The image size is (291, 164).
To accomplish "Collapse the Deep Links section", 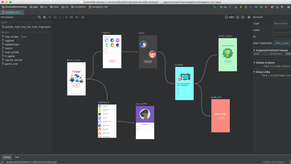I will coord(254,72).
